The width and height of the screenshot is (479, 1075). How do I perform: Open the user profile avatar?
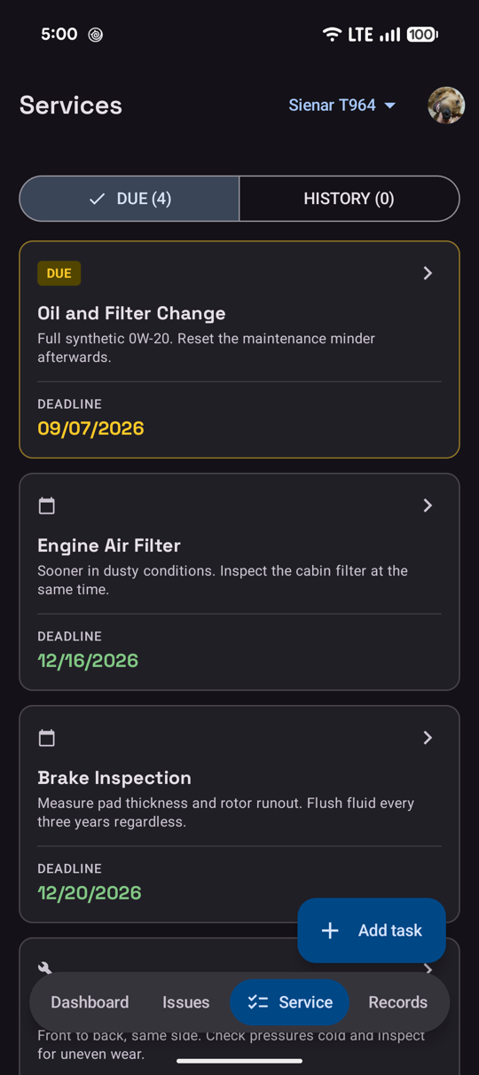[446, 106]
